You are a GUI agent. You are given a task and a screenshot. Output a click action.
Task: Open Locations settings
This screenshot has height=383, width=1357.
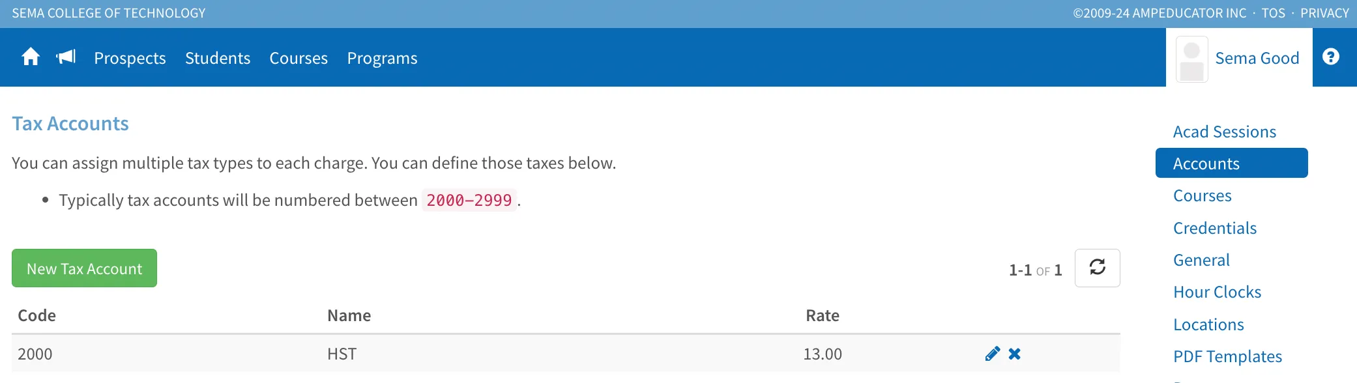coord(1208,324)
